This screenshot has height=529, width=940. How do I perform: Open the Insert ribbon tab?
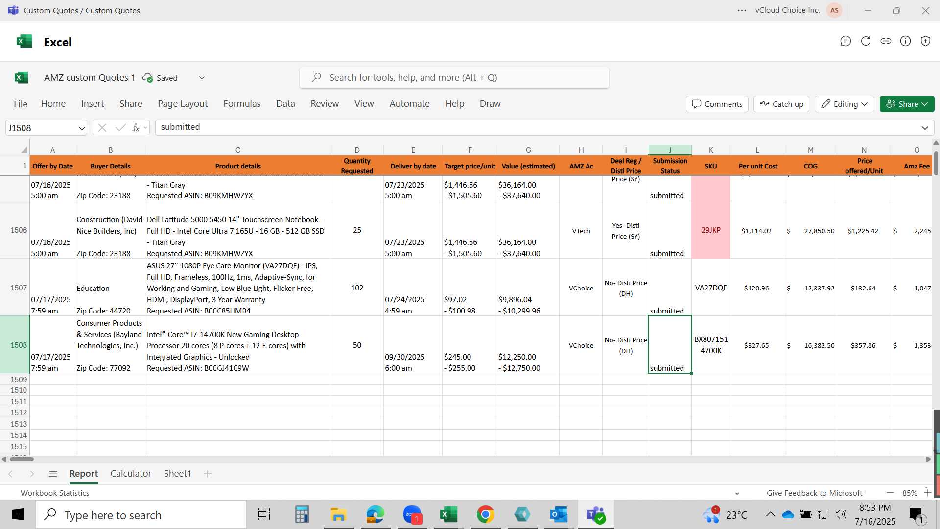point(93,104)
